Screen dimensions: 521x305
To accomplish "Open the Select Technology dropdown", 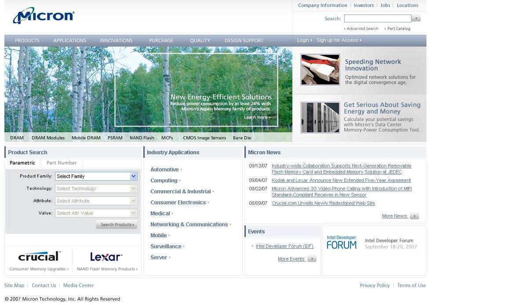I will click(96, 189).
